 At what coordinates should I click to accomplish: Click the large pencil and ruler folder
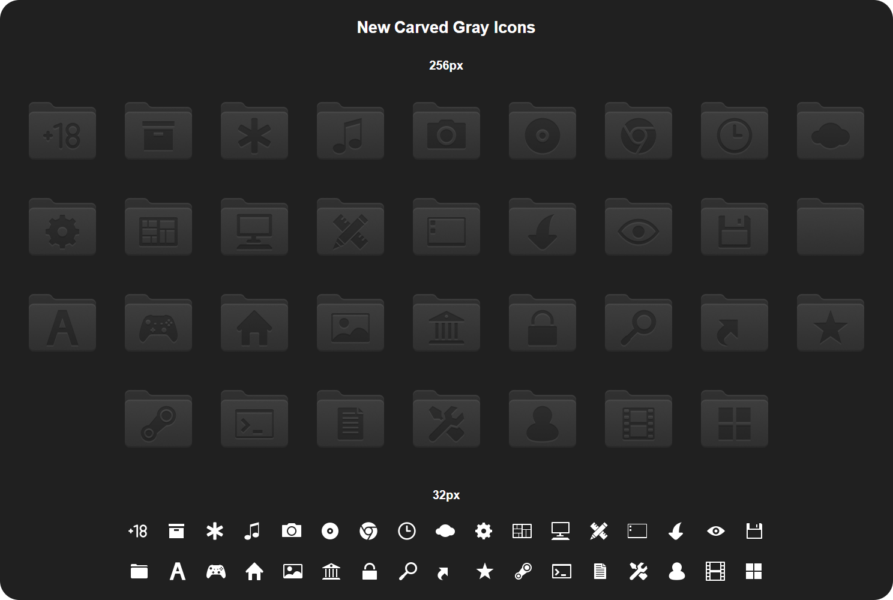350,226
